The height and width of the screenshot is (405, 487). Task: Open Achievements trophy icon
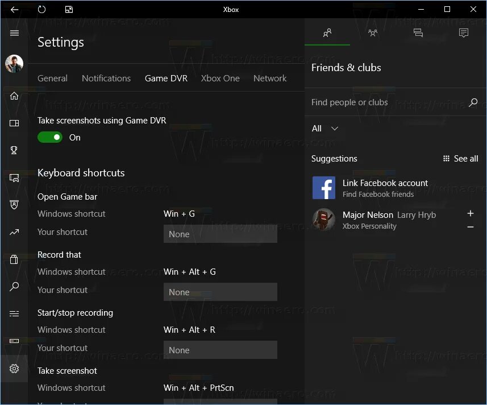(14, 150)
